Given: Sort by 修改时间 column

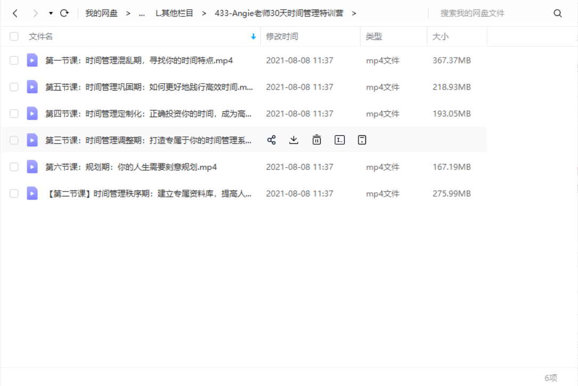Looking at the screenshot, I should click(x=282, y=36).
